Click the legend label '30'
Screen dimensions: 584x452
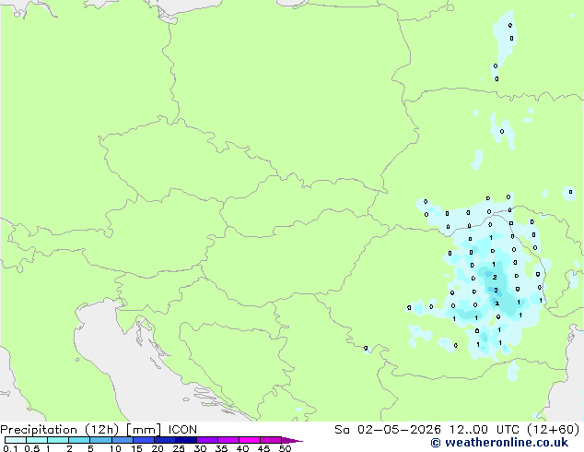(x=200, y=448)
